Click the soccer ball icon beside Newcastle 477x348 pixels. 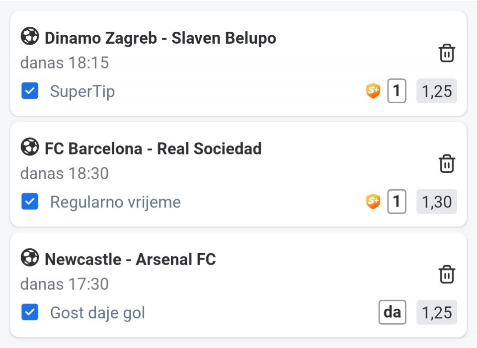coord(30,258)
